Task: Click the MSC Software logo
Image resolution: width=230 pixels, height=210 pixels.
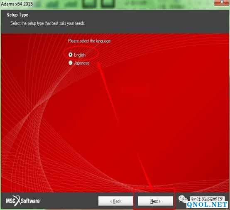Action: [x=23, y=200]
